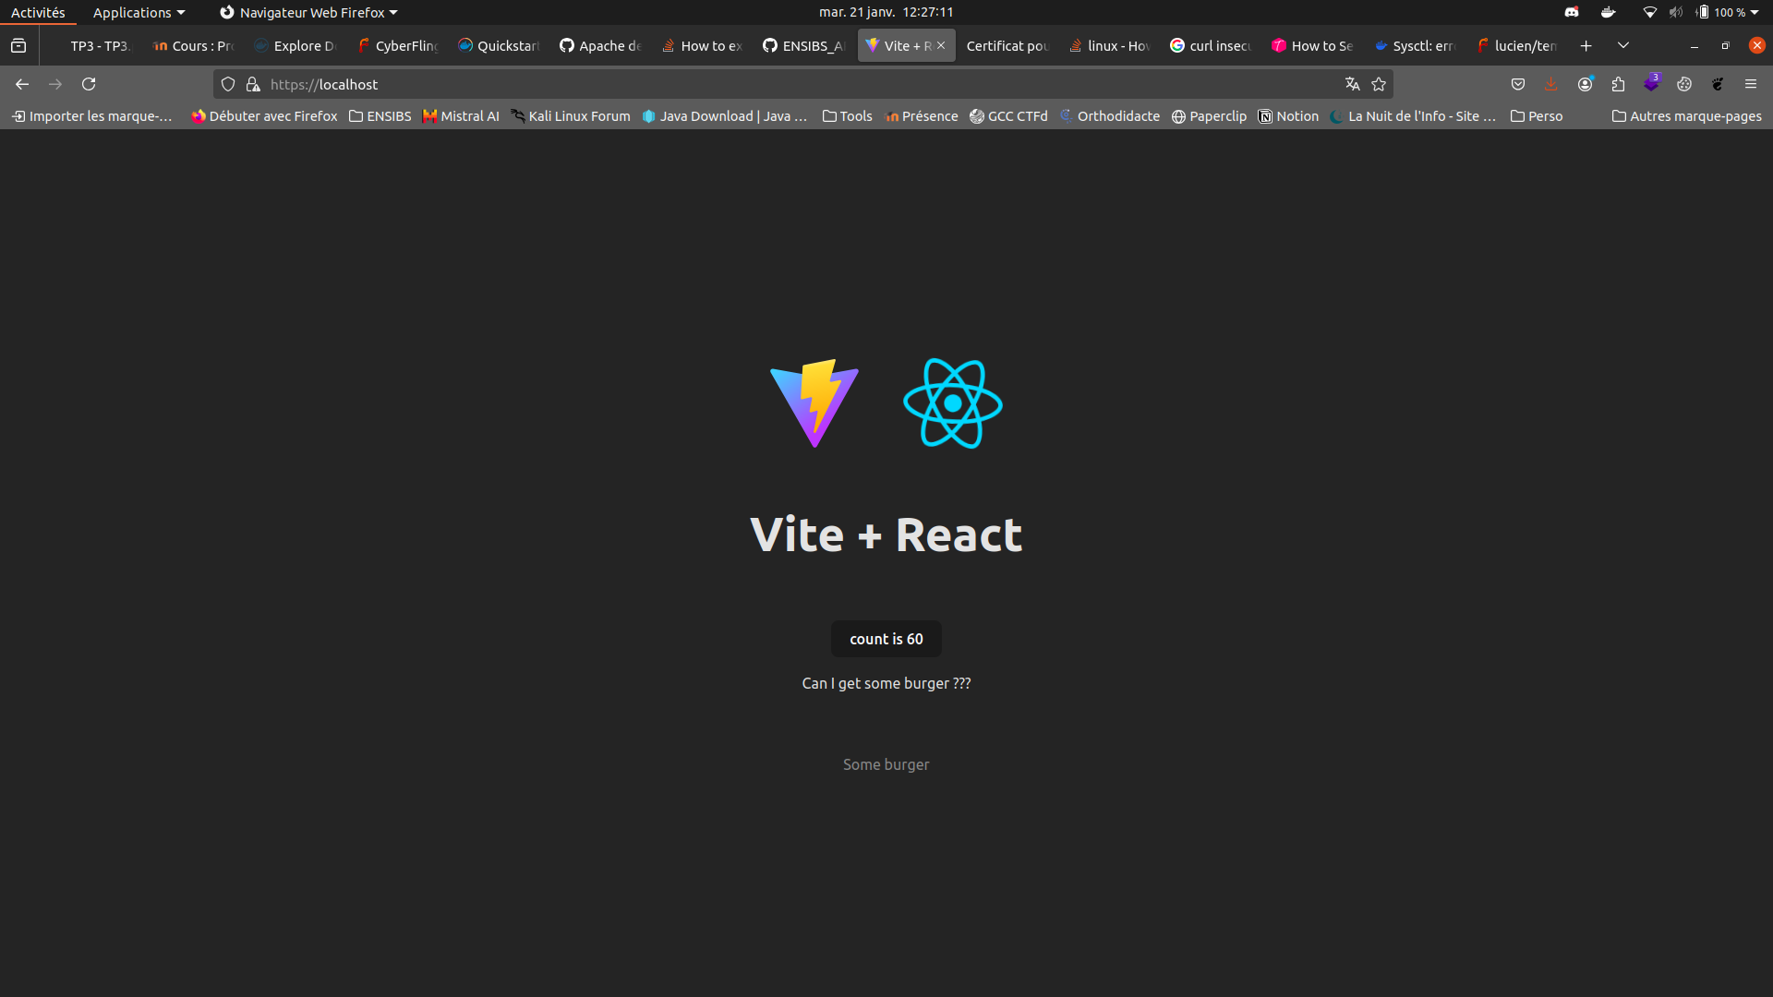Image resolution: width=1773 pixels, height=997 pixels.
Task: Open the Paperclip bookmark
Action: [1209, 116]
